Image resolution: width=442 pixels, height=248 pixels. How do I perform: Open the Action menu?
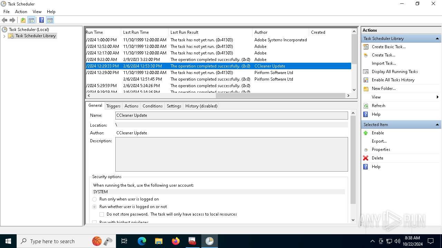click(x=21, y=12)
